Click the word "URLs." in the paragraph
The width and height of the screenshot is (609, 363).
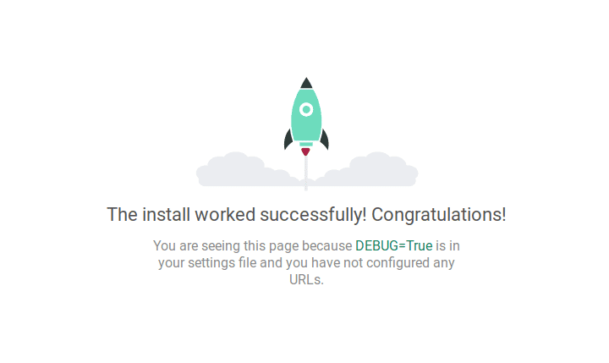(306, 279)
